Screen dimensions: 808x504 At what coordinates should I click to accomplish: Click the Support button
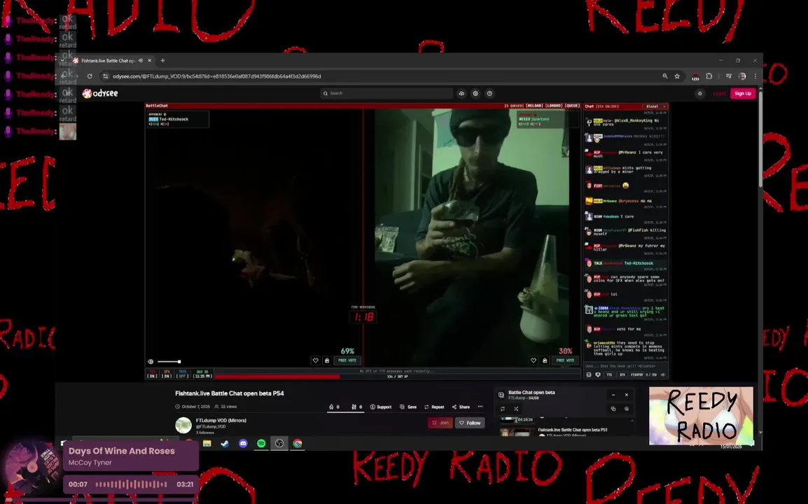(381, 407)
